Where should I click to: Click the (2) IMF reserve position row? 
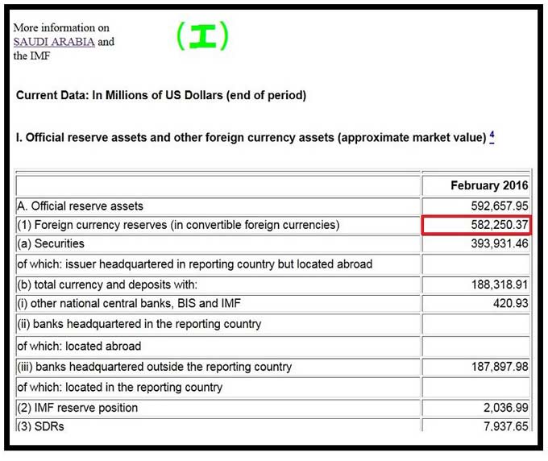point(77,408)
